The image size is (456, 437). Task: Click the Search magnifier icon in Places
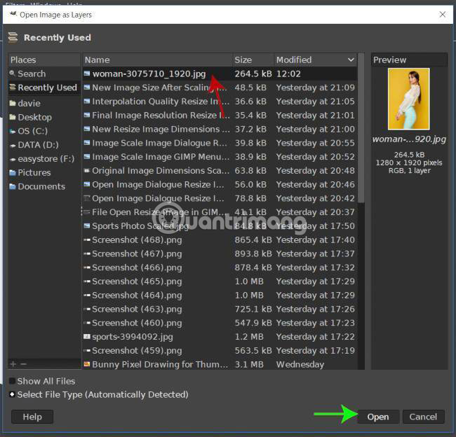(12, 73)
